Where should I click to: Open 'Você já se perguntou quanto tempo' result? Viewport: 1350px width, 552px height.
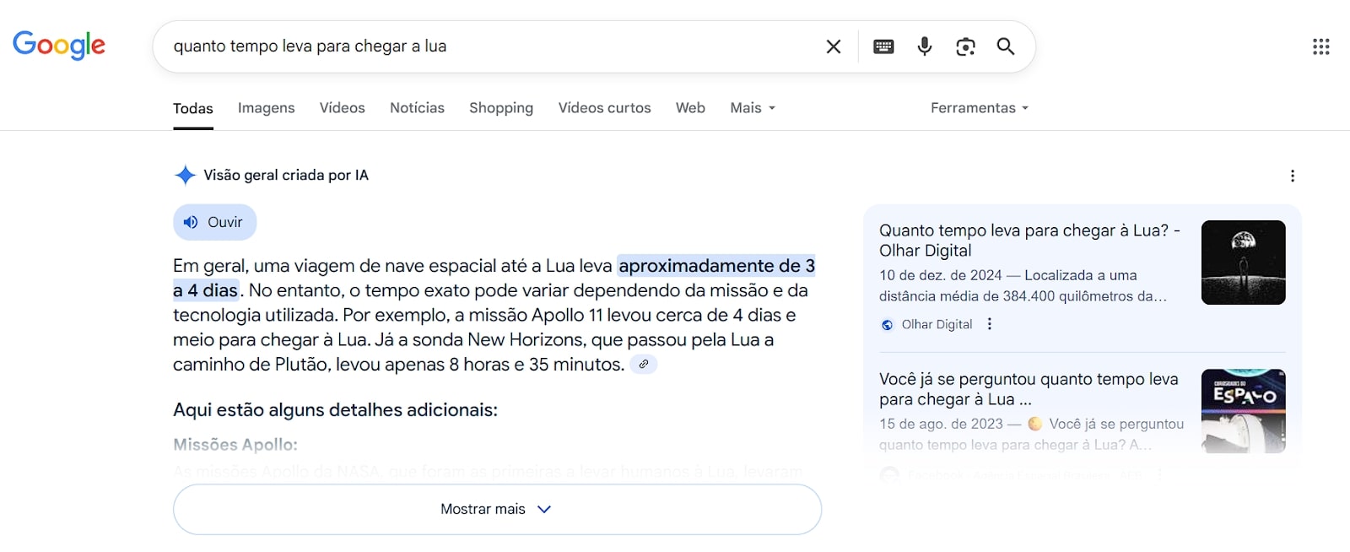click(1029, 388)
